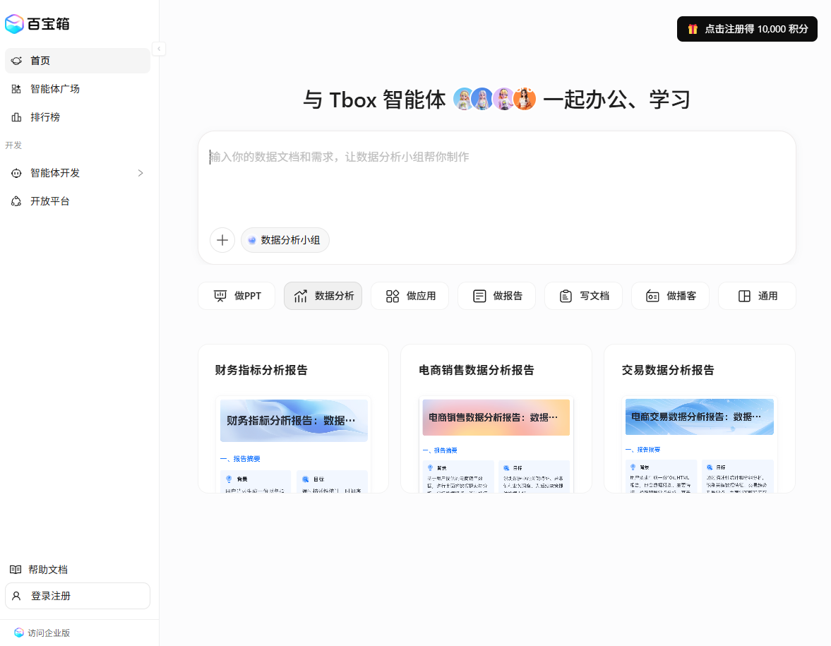Select the 做应用 mode

point(409,296)
